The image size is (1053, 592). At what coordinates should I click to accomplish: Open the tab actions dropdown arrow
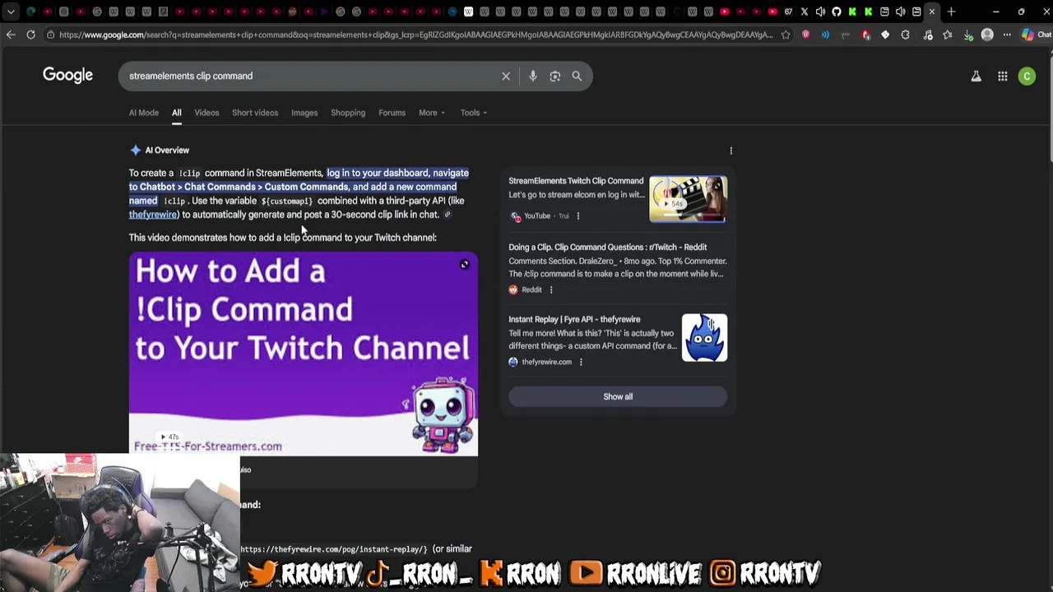coord(11,12)
